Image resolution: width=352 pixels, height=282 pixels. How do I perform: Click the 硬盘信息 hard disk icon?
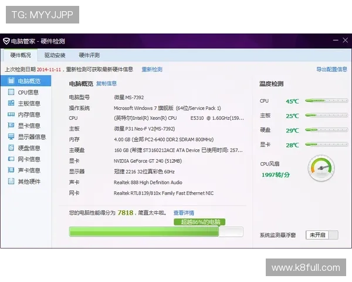[x=11, y=147]
